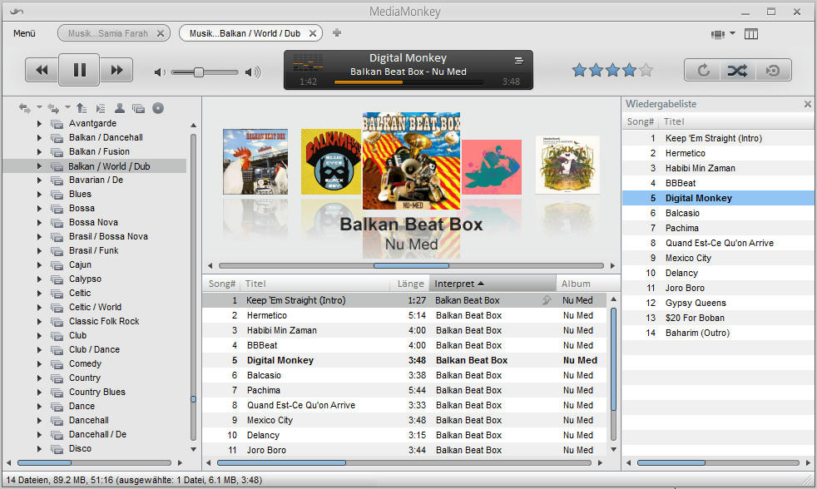The width and height of the screenshot is (817, 489).
Task: Click the disc icon above the tree
Action: click(158, 108)
